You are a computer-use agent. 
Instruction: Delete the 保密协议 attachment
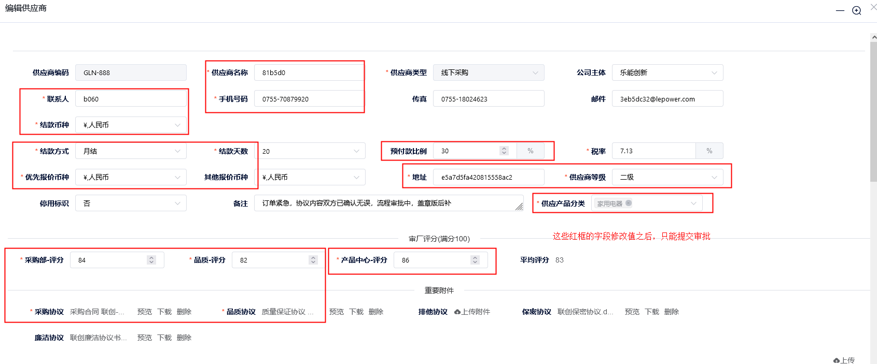pos(671,312)
